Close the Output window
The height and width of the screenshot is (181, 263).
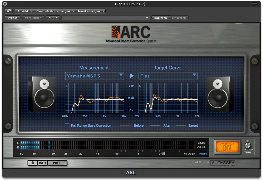[5, 4]
